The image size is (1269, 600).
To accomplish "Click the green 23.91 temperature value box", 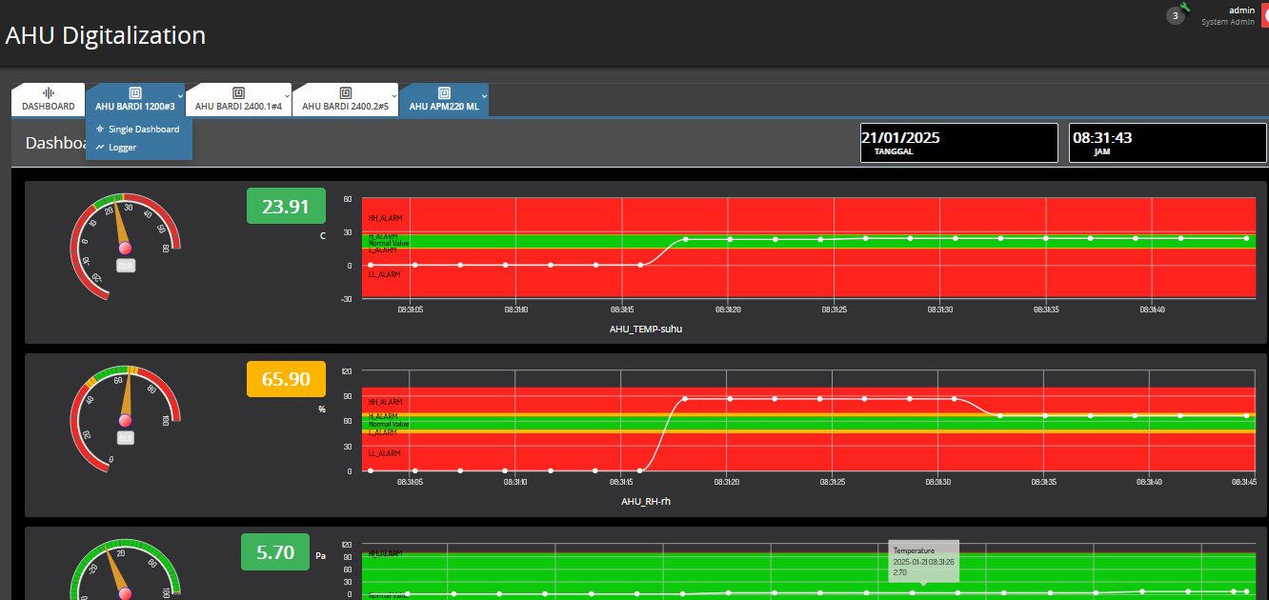I will coord(286,207).
